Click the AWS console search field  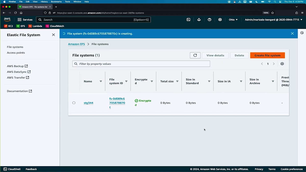point(93,20)
